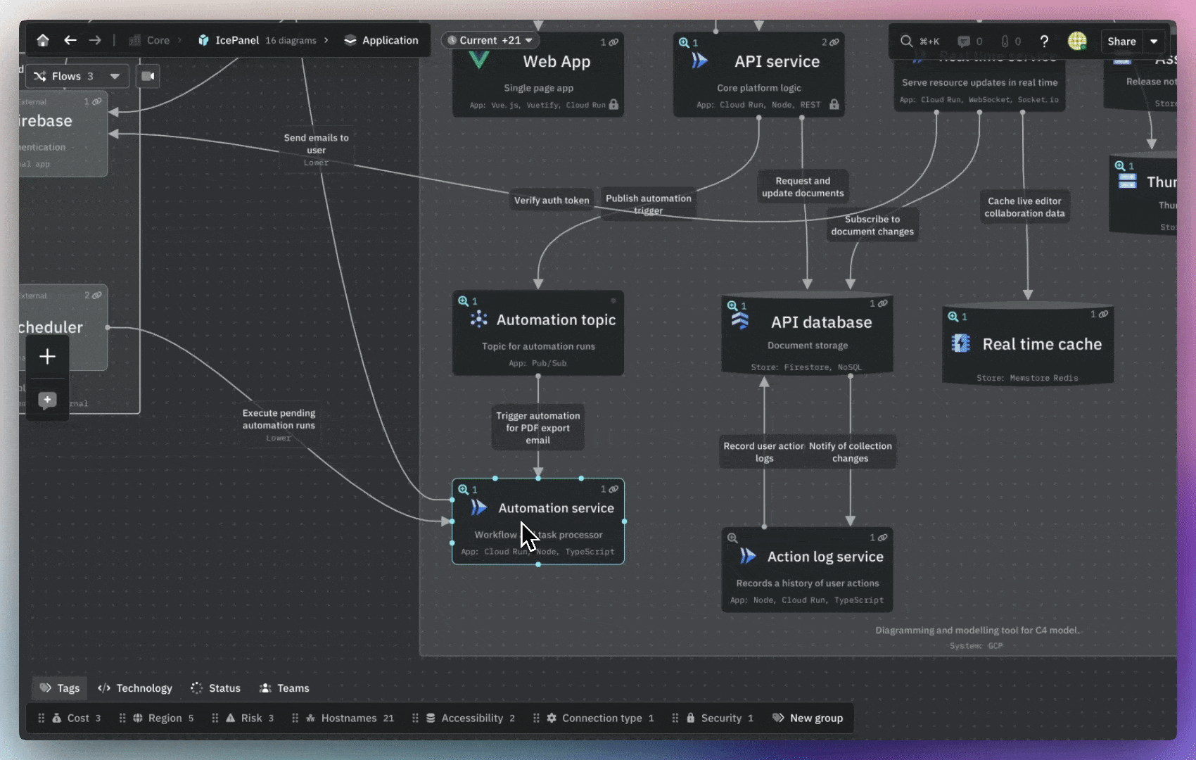Expand the Share options arrow
Image resolution: width=1196 pixels, height=760 pixels.
[x=1154, y=41]
